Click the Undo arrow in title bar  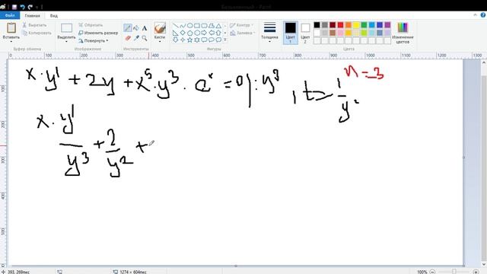[22, 7]
